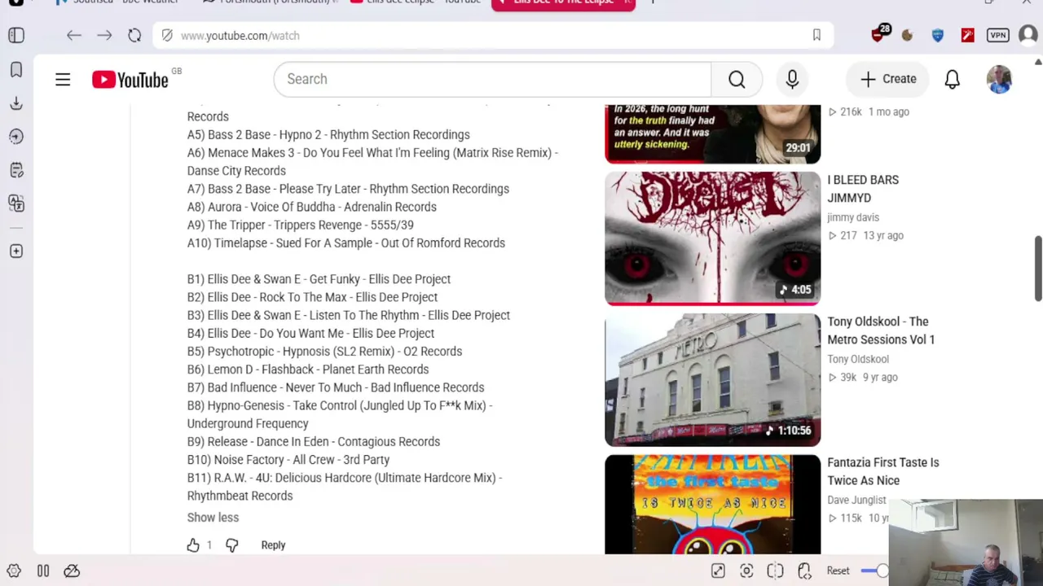Open the ad blocker extension showing 28

[x=879, y=34]
